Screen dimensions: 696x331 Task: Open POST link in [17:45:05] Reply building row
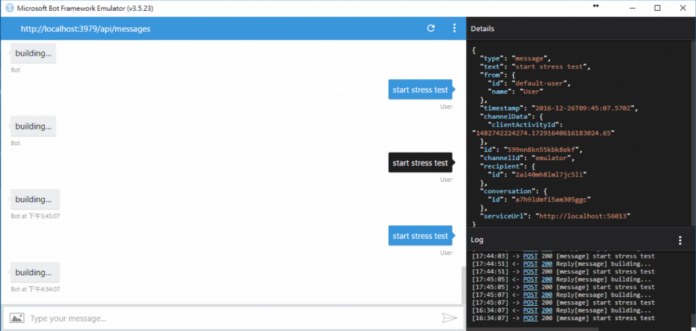[x=530, y=279]
